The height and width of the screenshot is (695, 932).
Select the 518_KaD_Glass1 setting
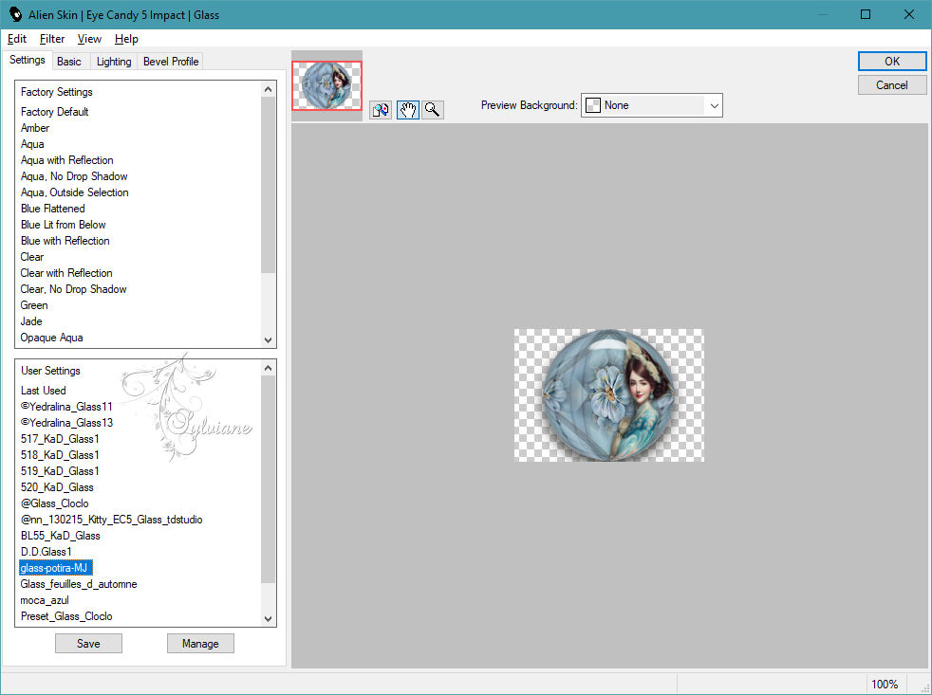pyautogui.click(x=60, y=454)
